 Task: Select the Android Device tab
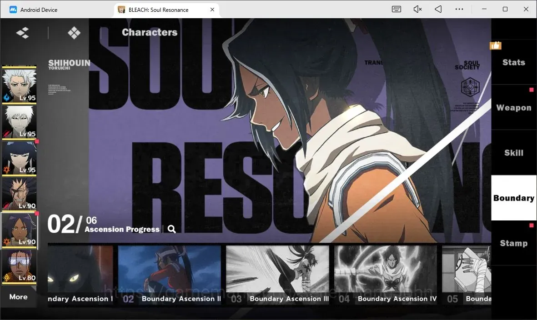pyautogui.click(x=34, y=10)
